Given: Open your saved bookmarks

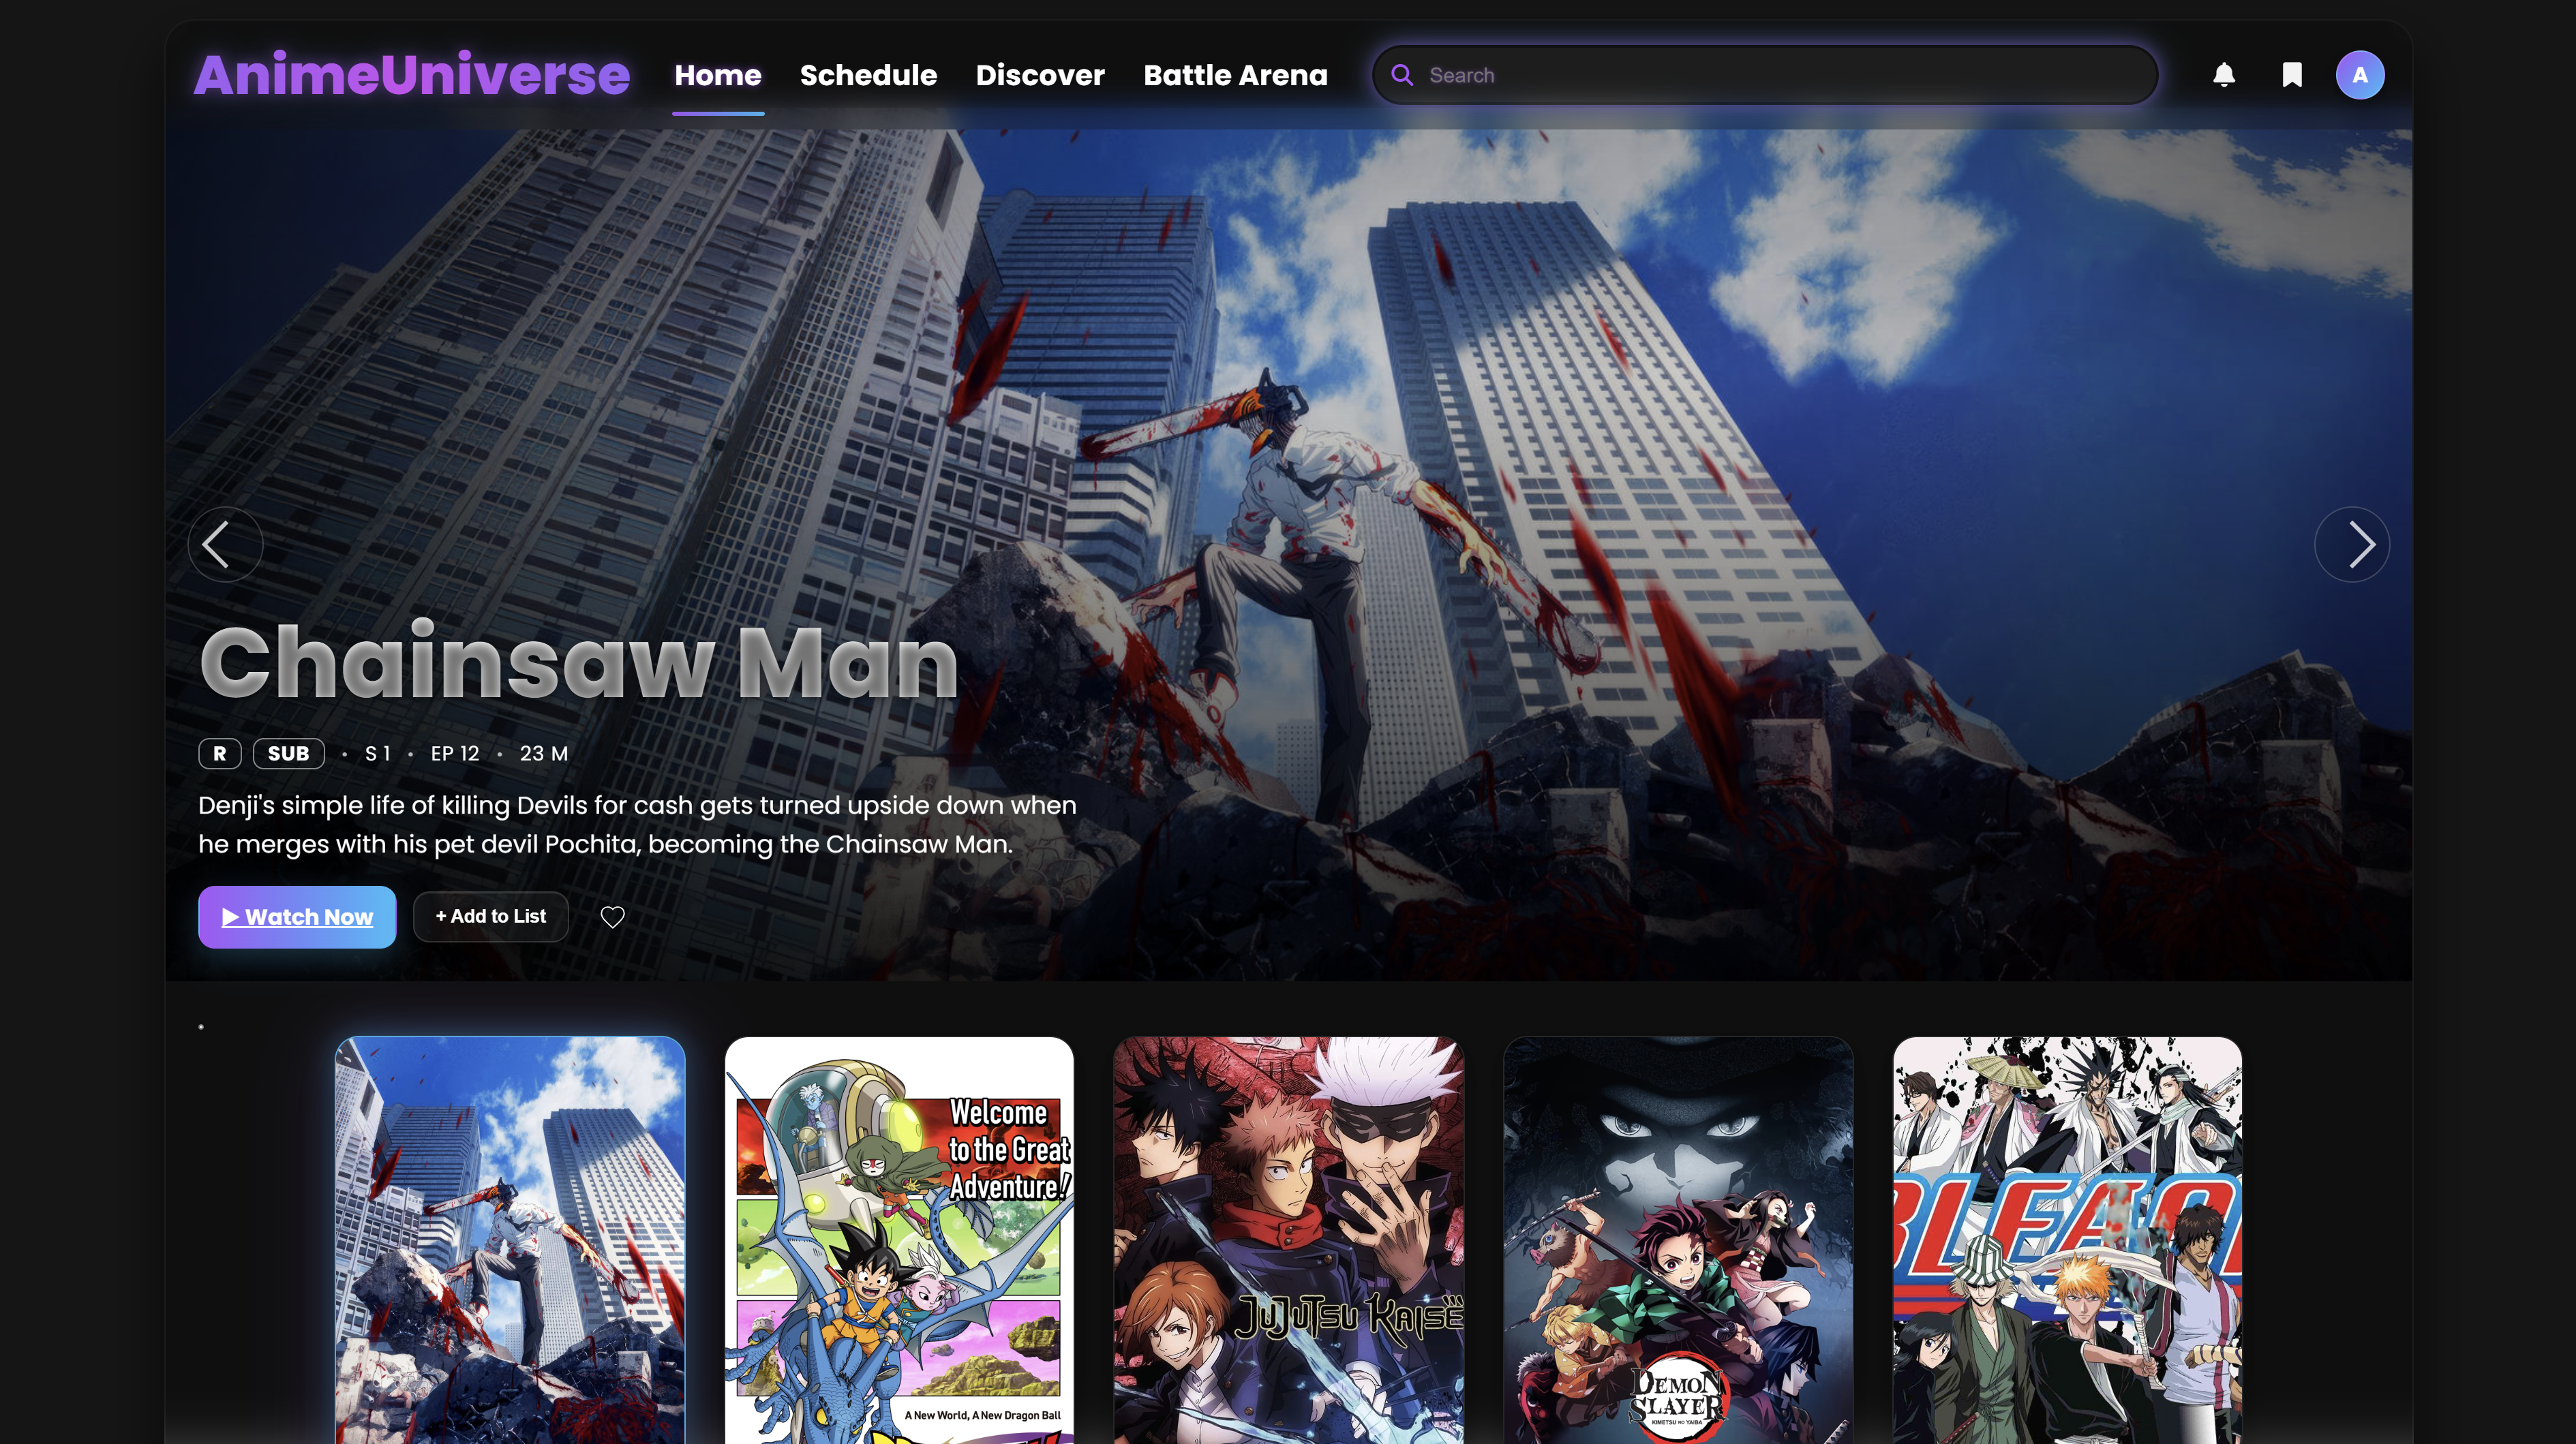Looking at the screenshot, I should click(2292, 74).
